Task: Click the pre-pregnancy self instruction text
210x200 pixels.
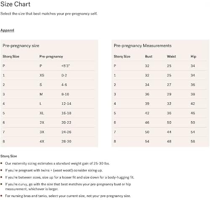Action: pyautogui.click(x=49, y=14)
